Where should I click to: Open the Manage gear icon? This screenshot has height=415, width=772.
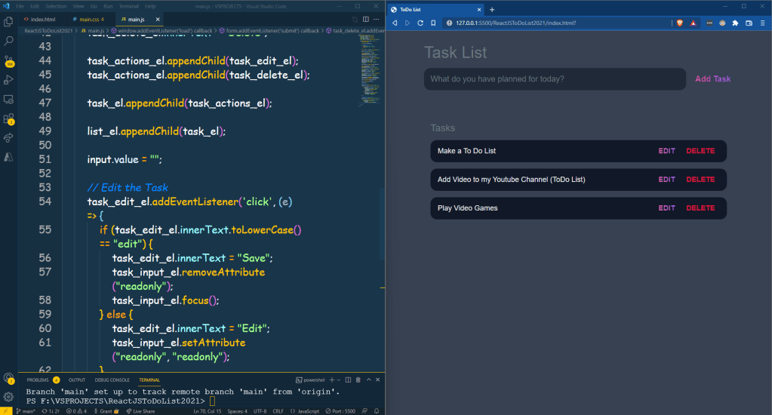click(x=9, y=396)
